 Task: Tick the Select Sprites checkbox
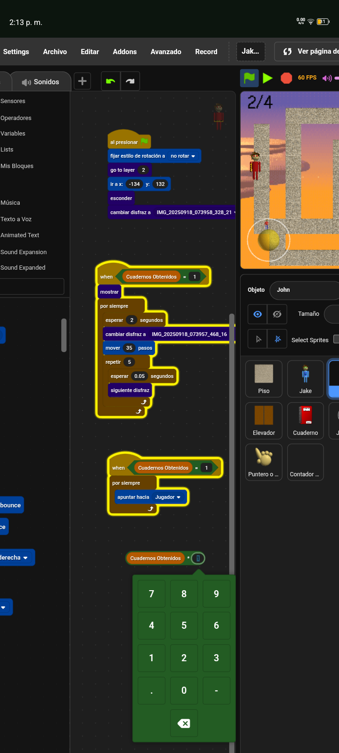tap(336, 339)
